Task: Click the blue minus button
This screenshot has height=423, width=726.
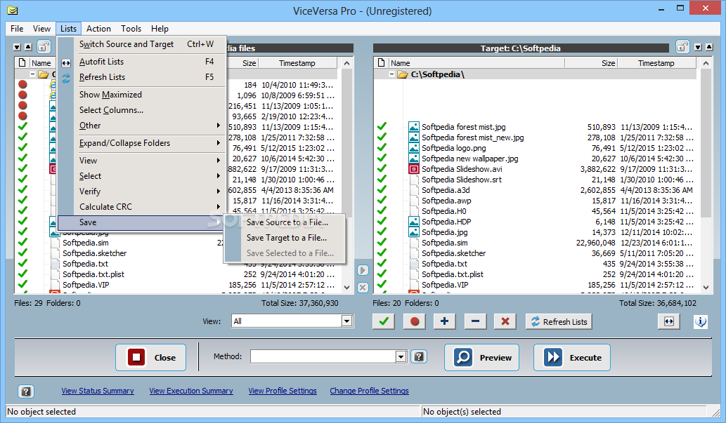Action: pyautogui.click(x=475, y=321)
